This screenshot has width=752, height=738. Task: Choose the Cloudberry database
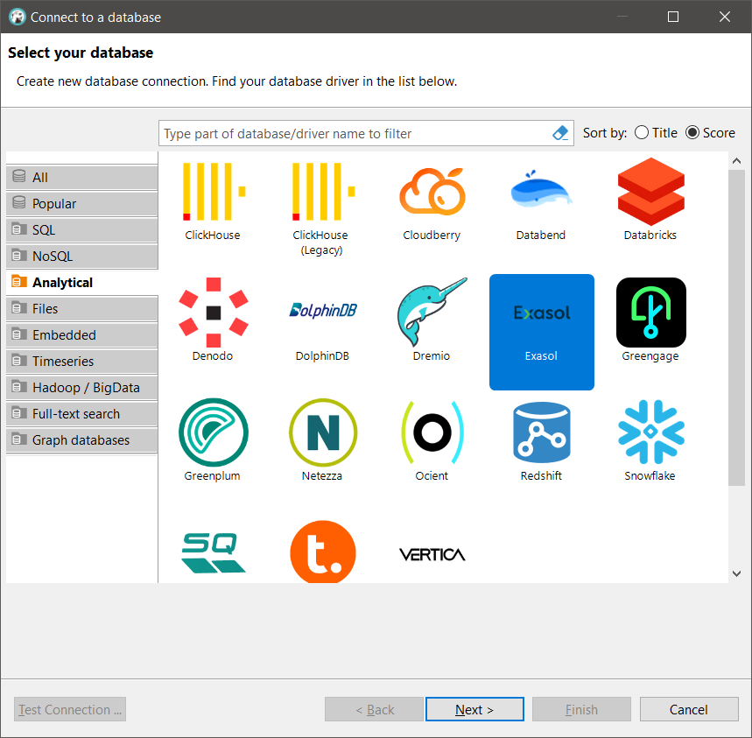pos(432,193)
